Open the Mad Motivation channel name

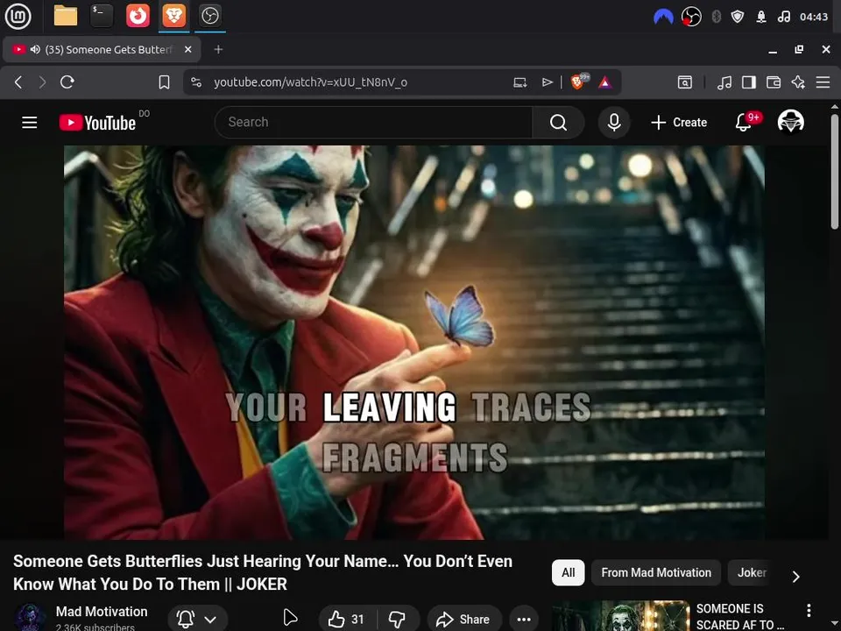(102, 612)
